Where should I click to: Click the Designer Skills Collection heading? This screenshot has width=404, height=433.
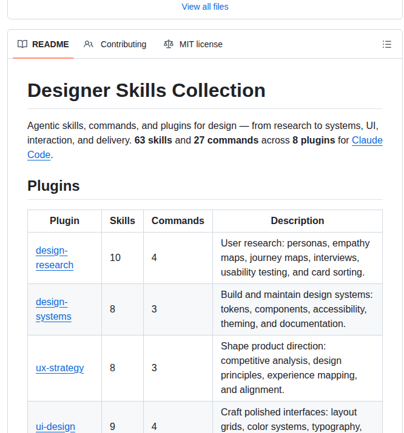click(x=146, y=90)
